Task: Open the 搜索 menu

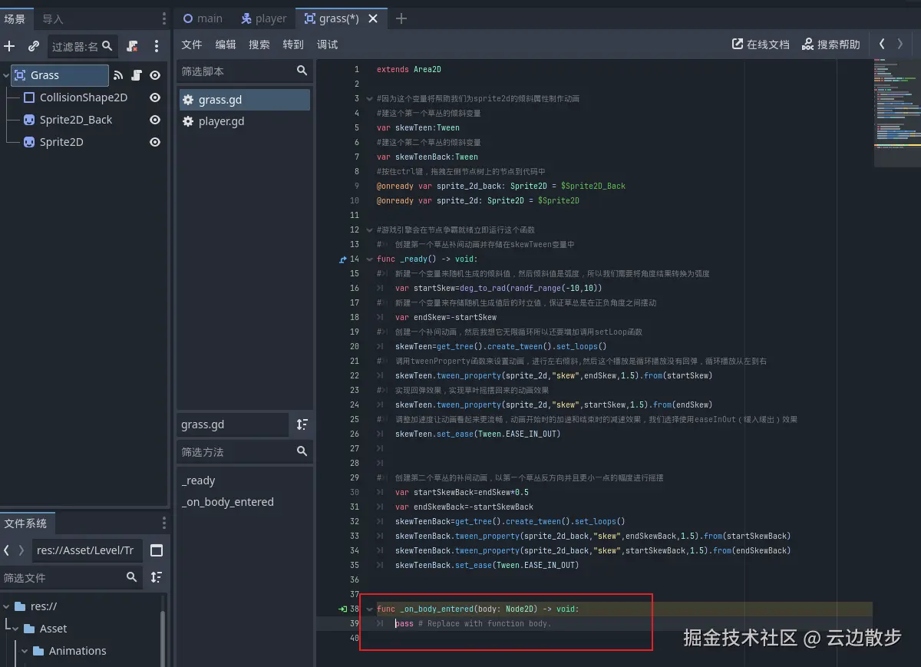Action: click(259, 45)
